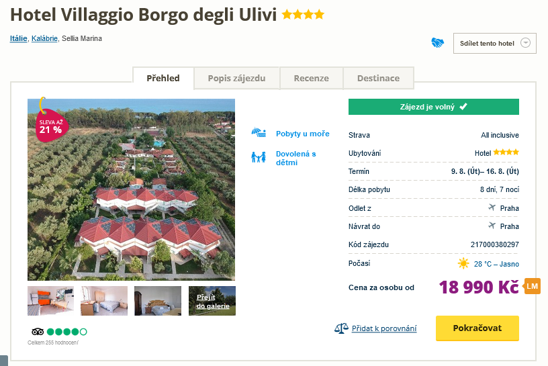Open the Přejít do galerie thumbnail

[x=212, y=301]
